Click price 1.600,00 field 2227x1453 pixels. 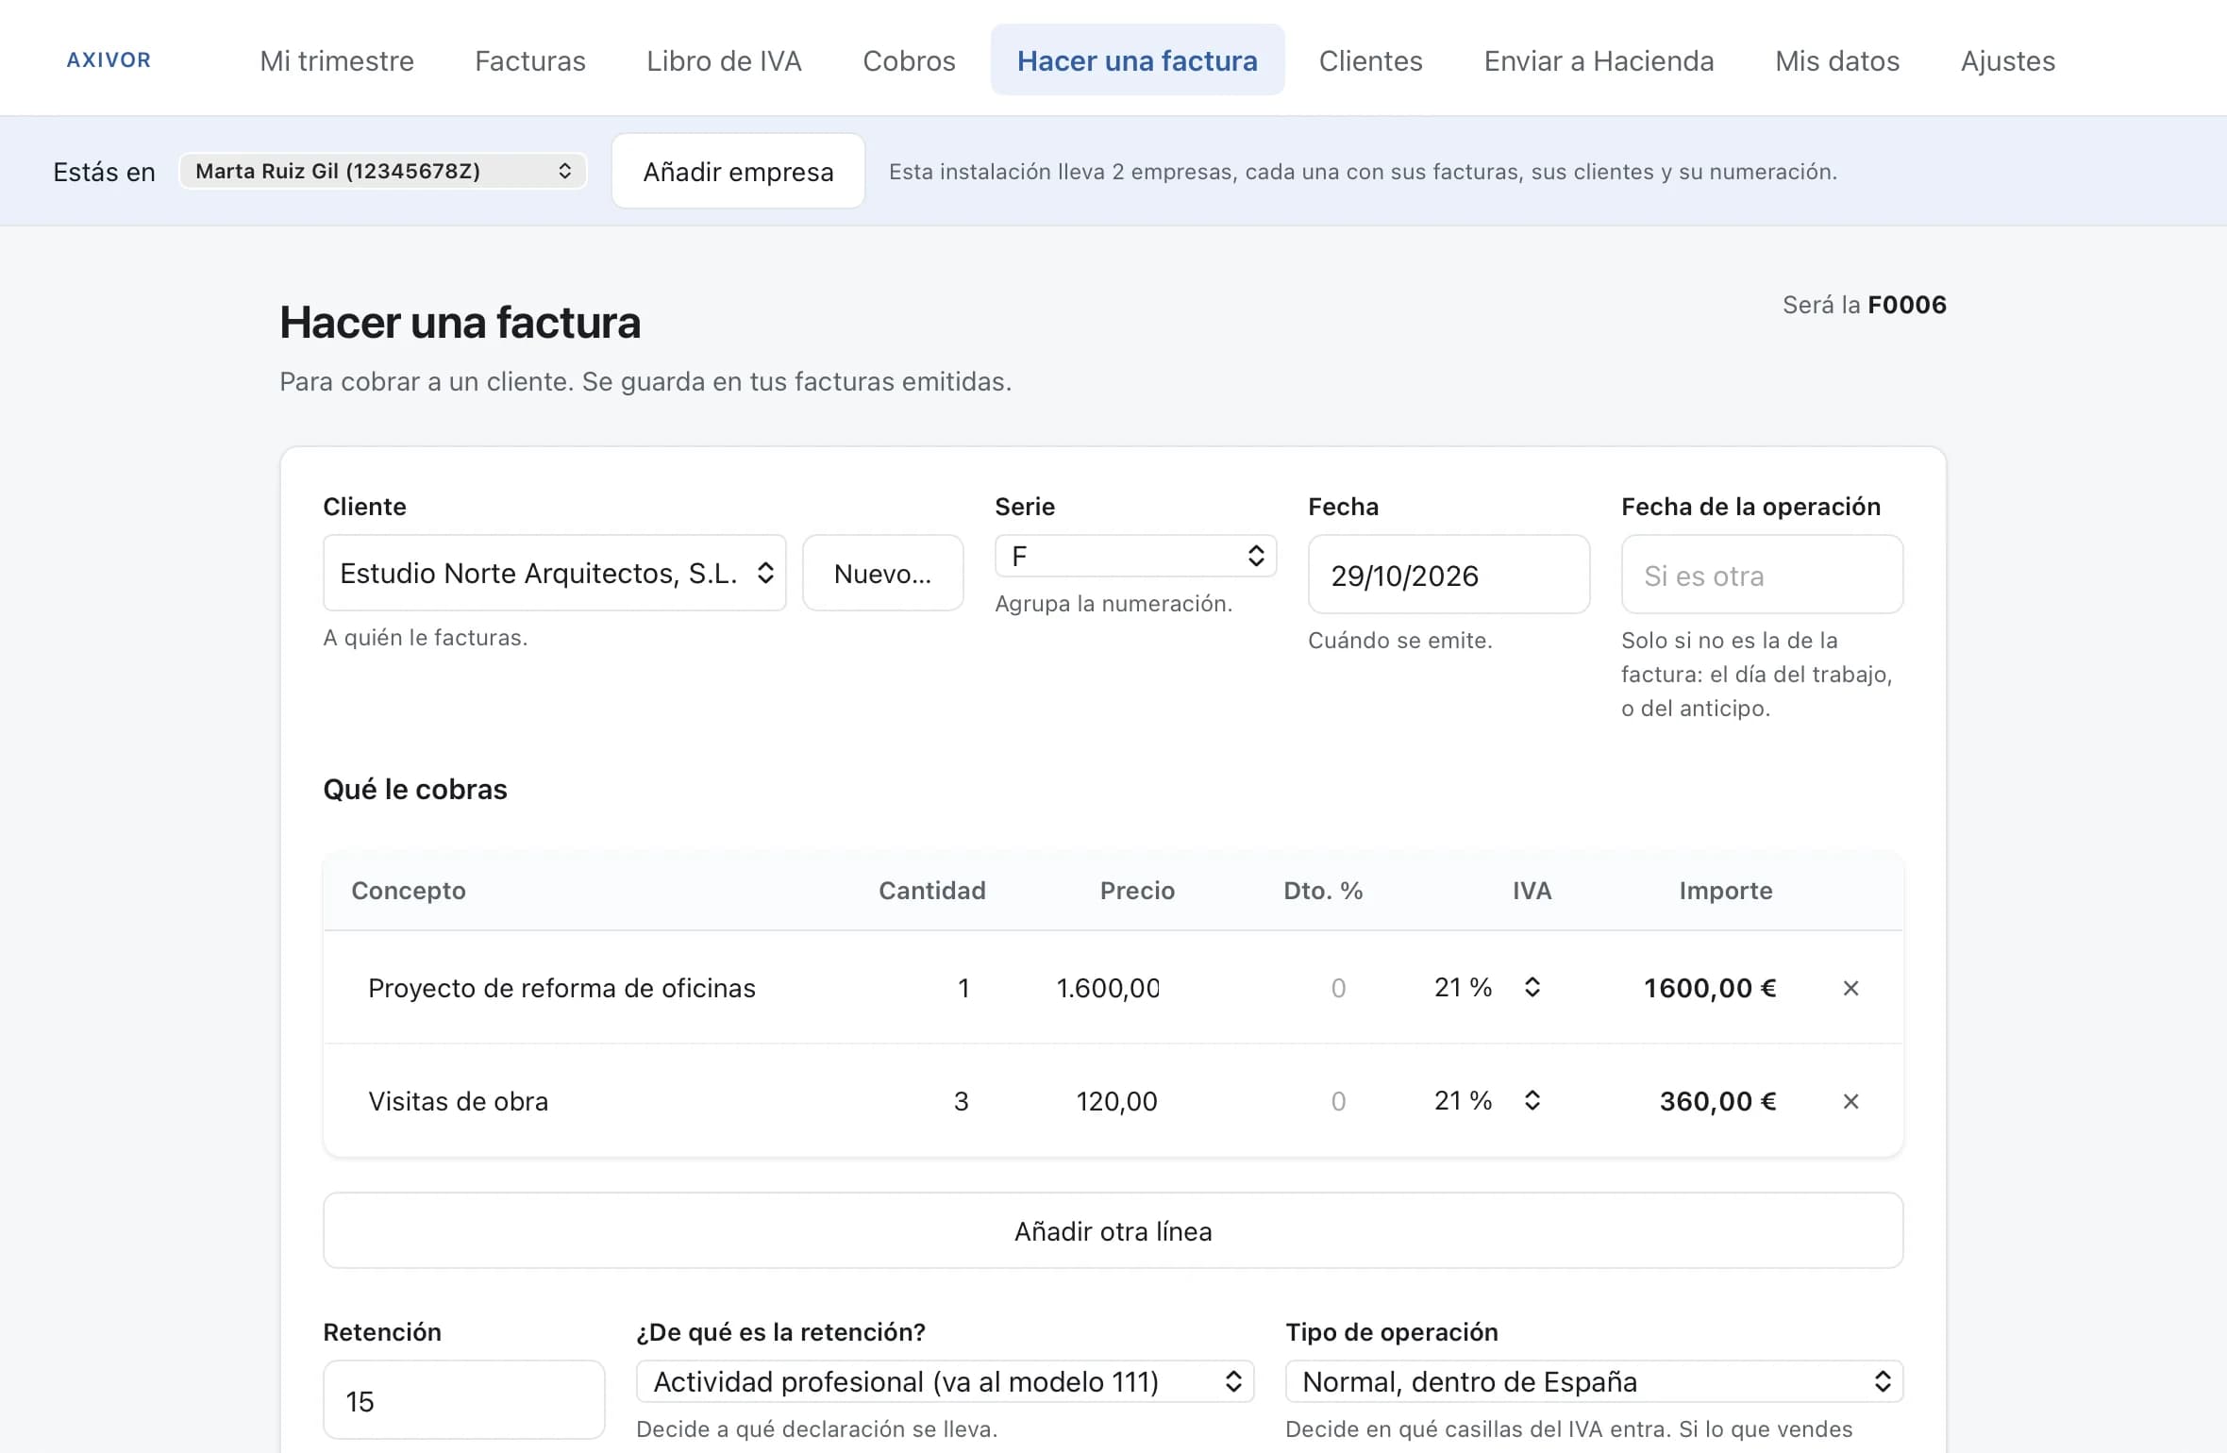pos(1095,988)
